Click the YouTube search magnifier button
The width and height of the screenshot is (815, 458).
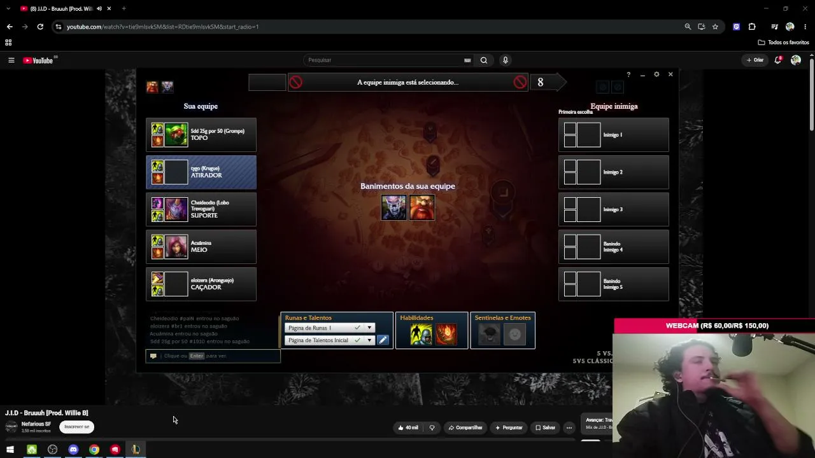tap(484, 60)
